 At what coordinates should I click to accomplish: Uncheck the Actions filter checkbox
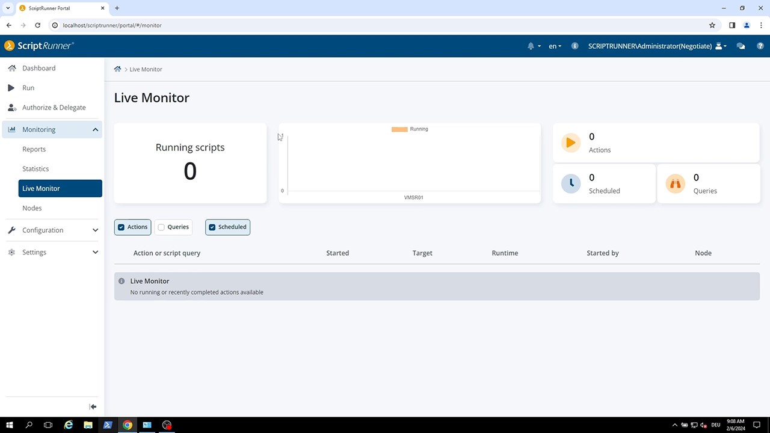pyautogui.click(x=122, y=227)
